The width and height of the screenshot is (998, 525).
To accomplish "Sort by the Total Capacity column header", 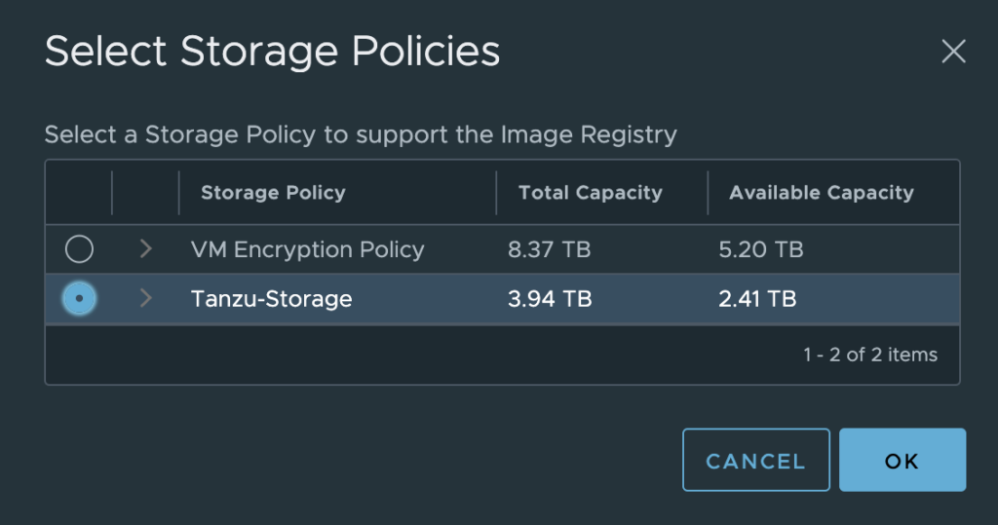I will click(x=590, y=193).
